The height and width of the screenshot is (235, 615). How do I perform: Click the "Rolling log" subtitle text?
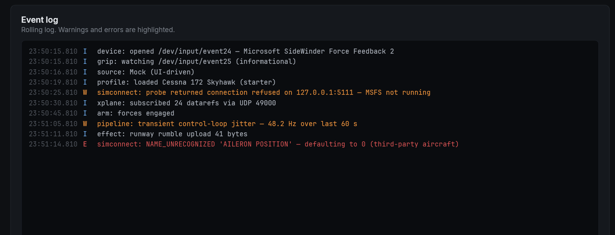[x=98, y=30]
